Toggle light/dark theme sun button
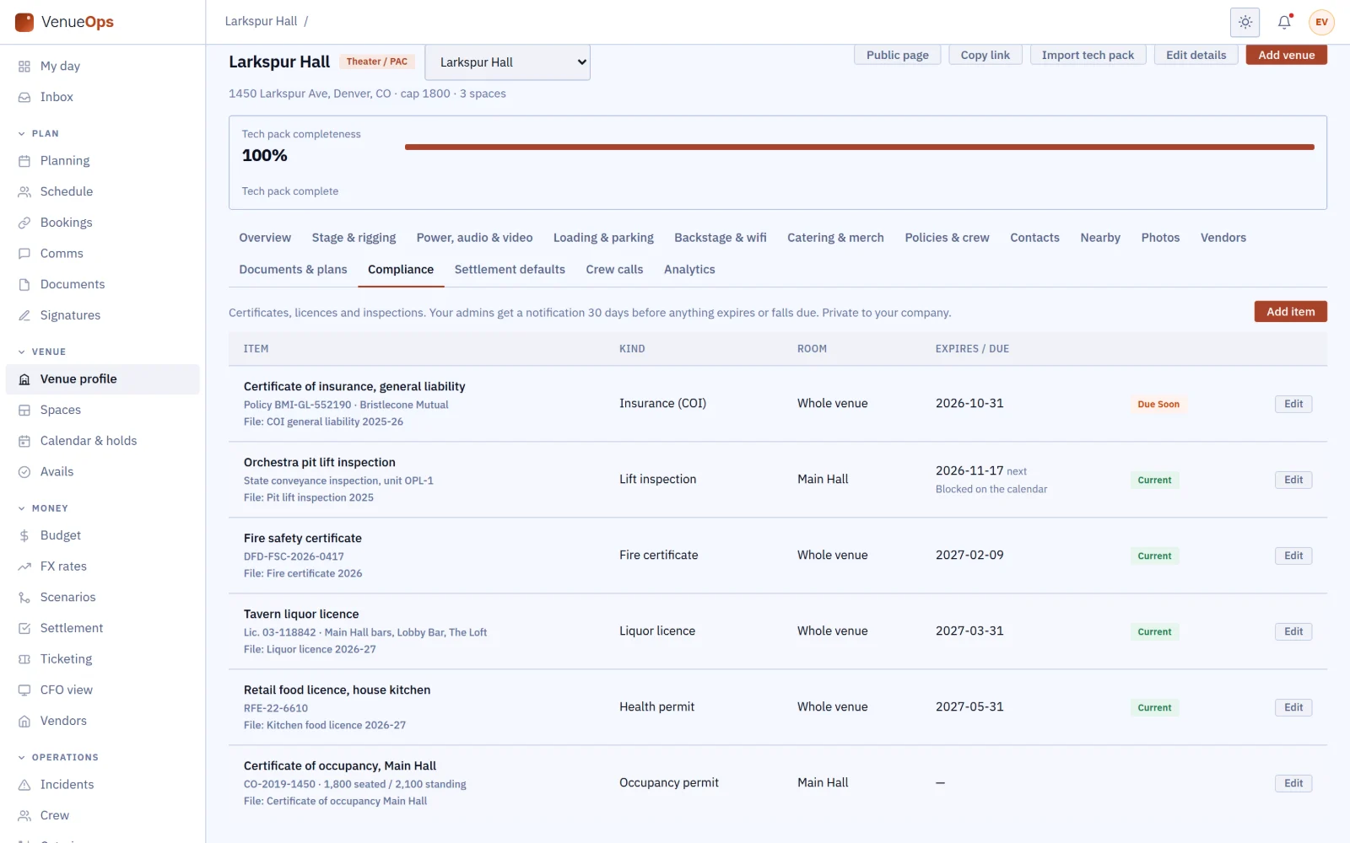The image size is (1350, 843). [1245, 22]
